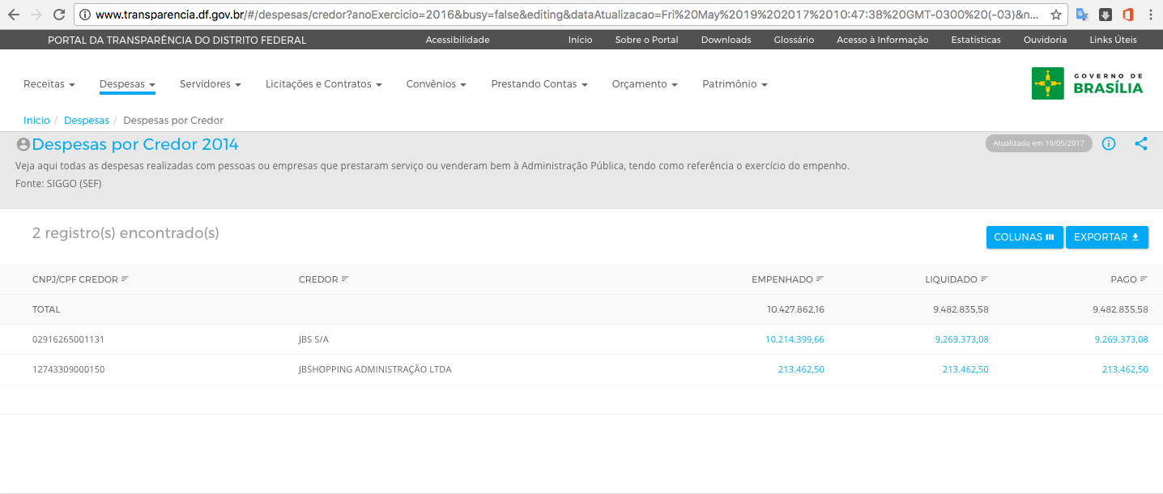Open the JBS S/A empenhado value link
Image resolution: width=1163 pixels, height=494 pixels.
click(795, 339)
